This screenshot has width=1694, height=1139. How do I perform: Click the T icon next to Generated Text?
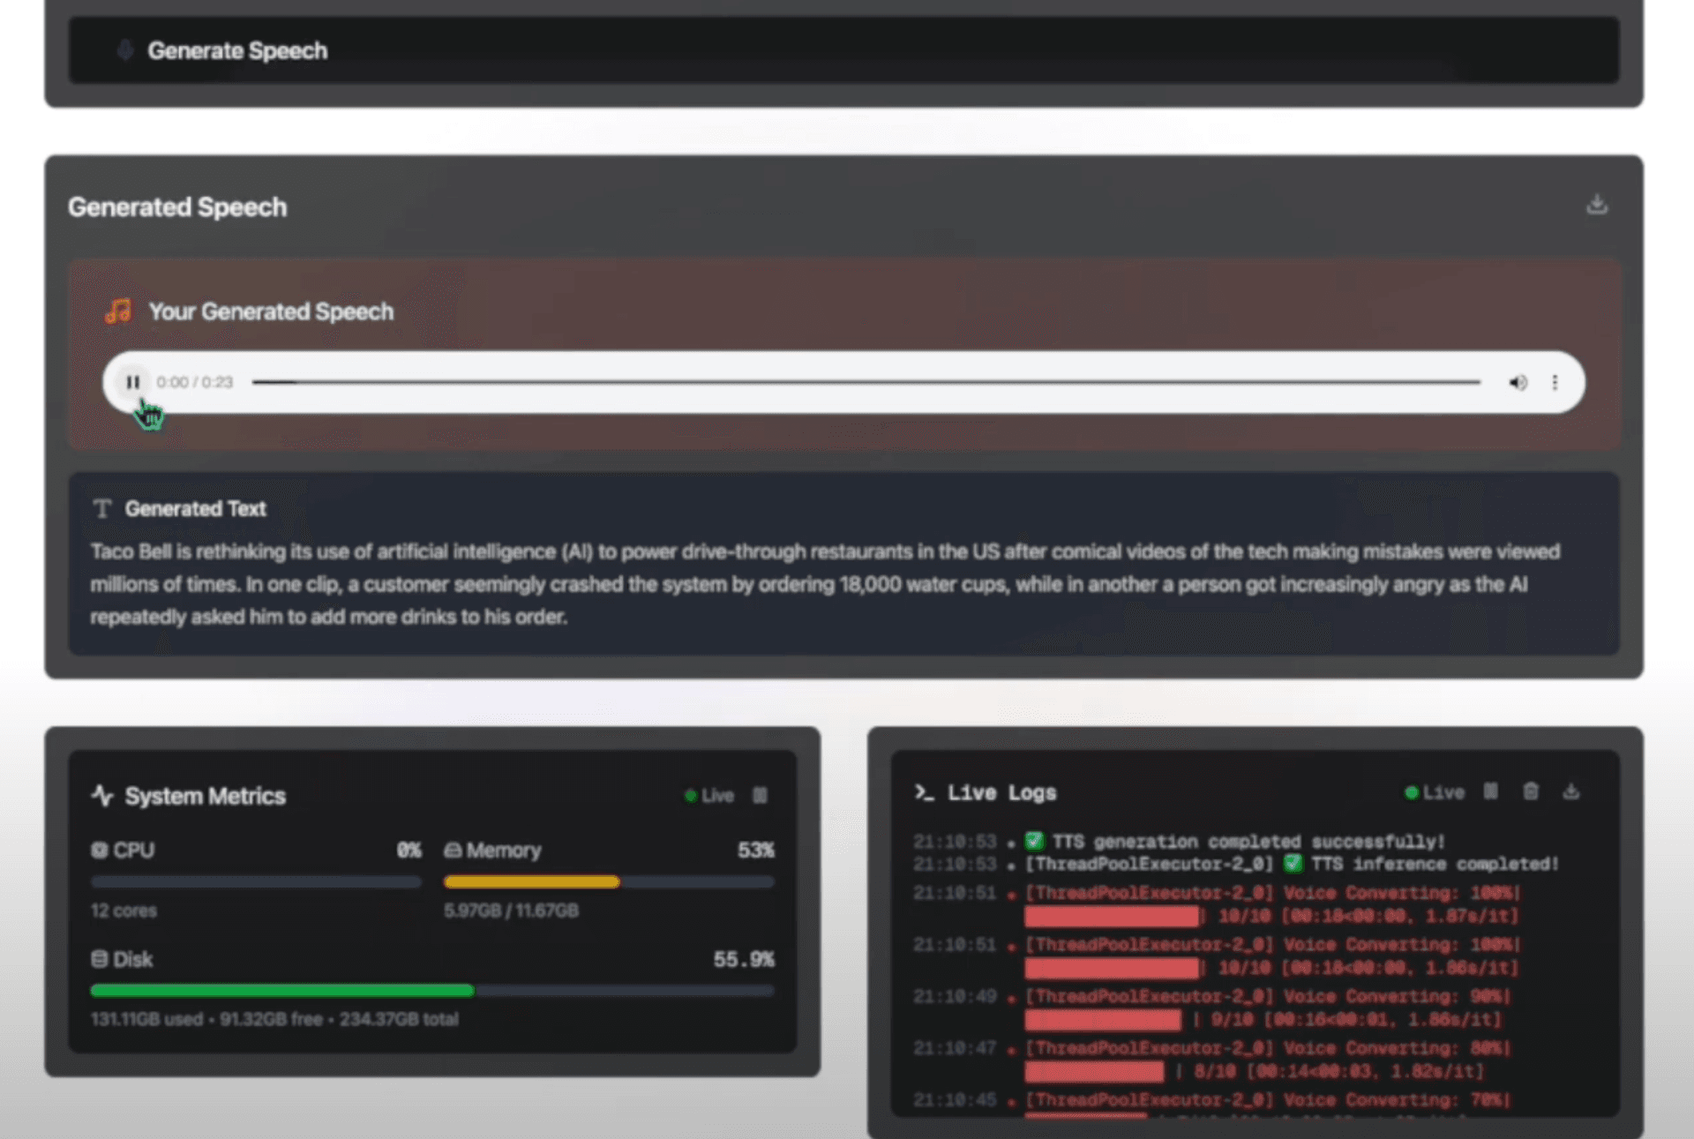tap(101, 508)
